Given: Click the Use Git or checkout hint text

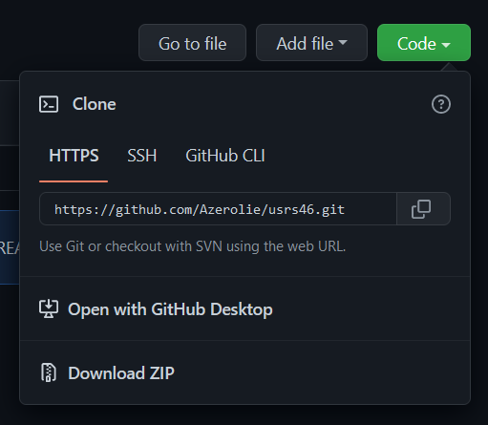Looking at the screenshot, I should (x=192, y=246).
